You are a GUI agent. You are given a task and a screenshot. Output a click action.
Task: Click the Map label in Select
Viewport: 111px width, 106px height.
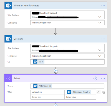pyautogui.click(x=10, y=92)
